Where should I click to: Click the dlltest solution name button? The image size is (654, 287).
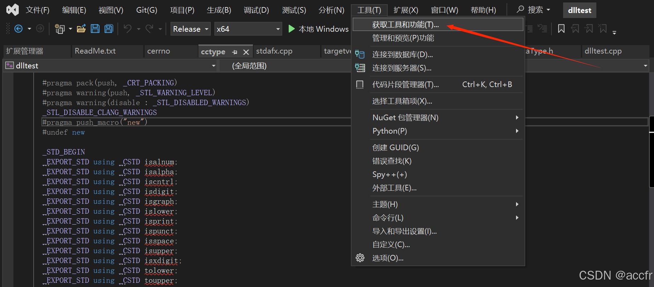579,10
